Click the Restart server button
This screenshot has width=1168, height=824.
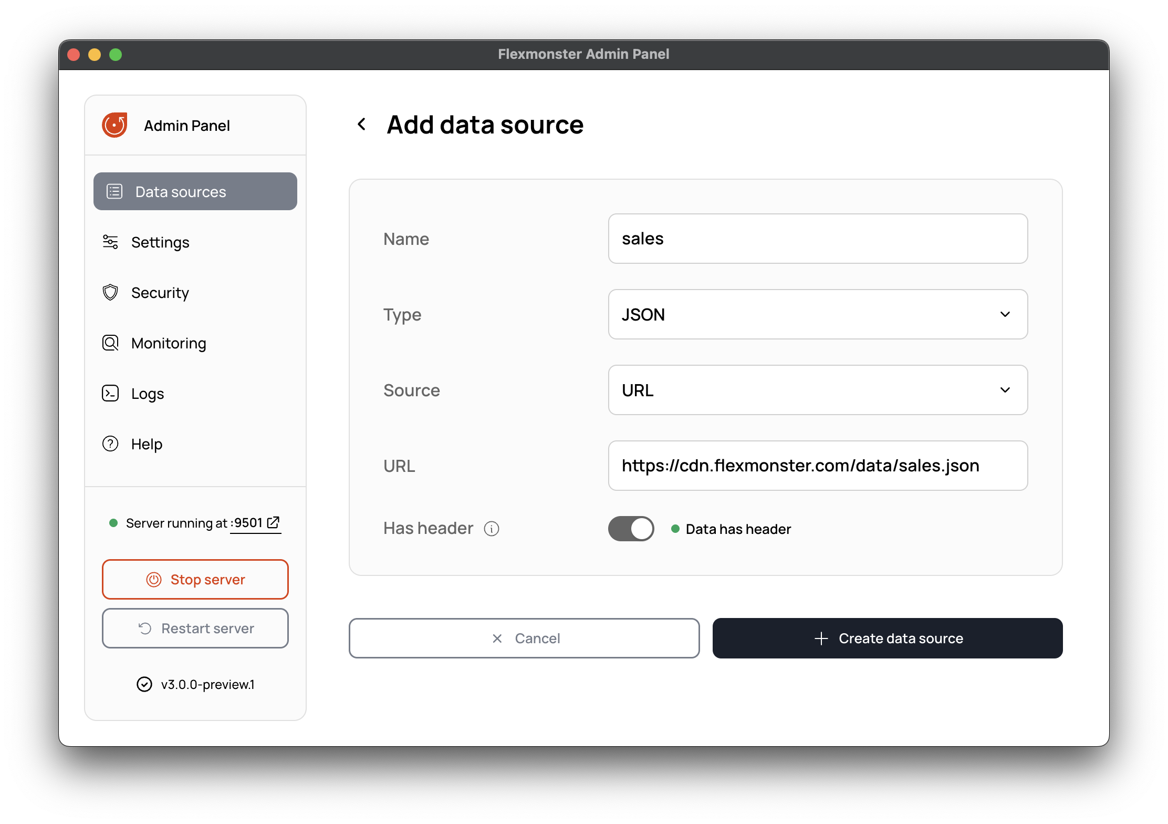point(195,629)
